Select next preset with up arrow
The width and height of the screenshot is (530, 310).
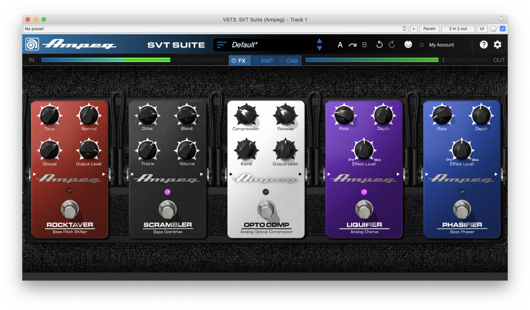click(x=319, y=41)
